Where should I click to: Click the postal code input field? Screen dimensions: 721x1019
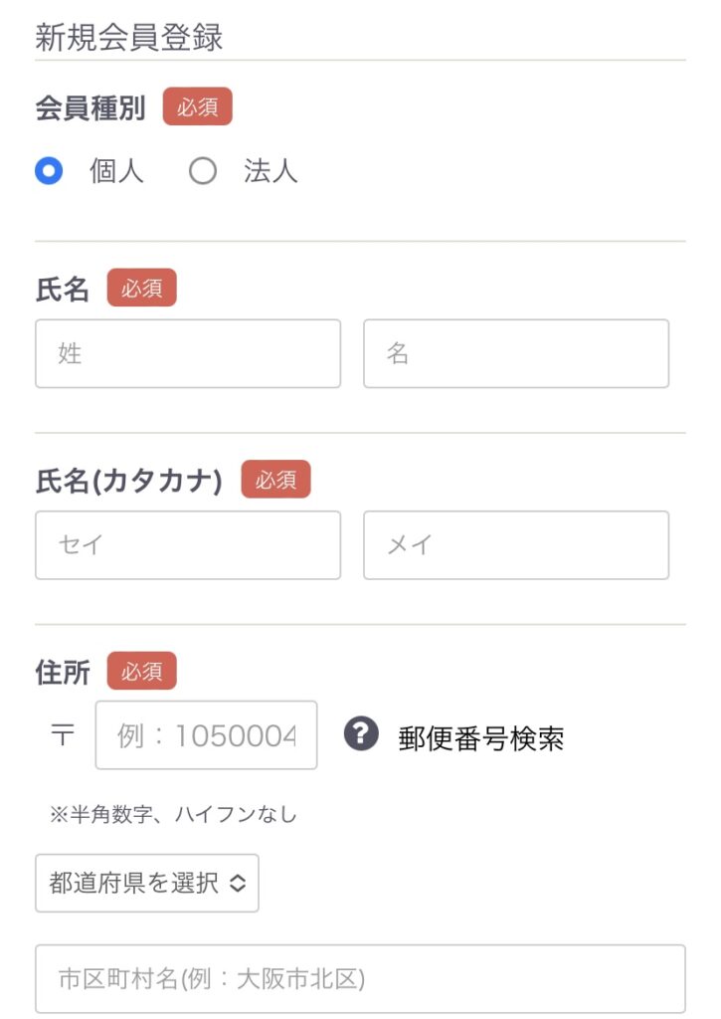(x=206, y=735)
